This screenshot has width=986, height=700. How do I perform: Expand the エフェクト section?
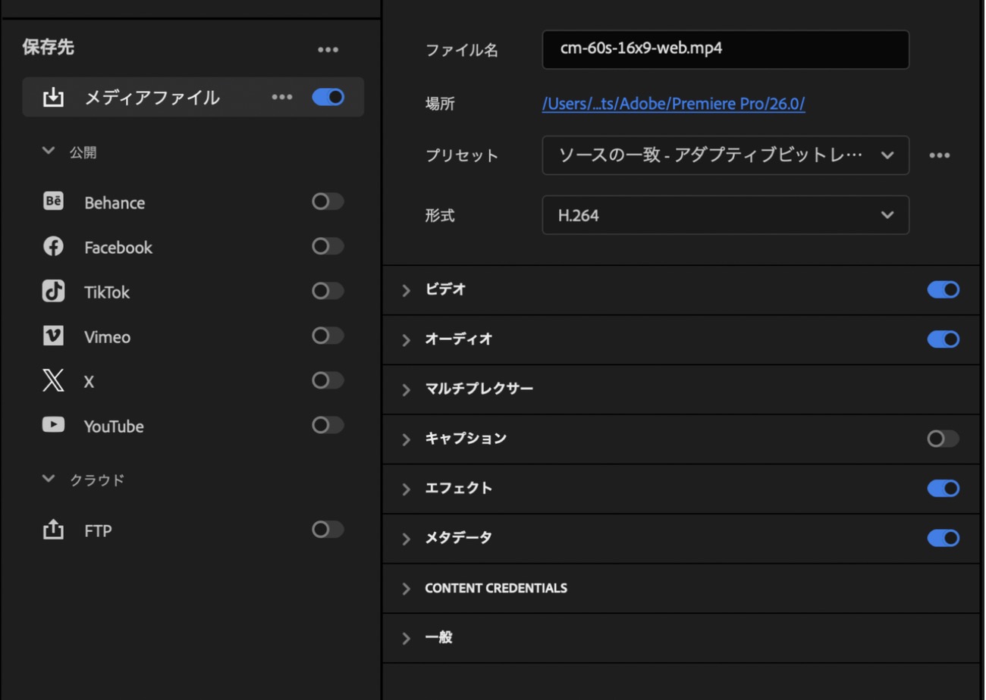[407, 489]
